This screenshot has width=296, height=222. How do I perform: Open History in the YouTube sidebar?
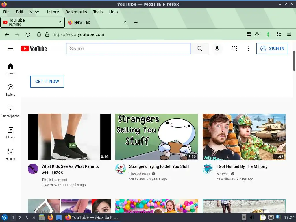[x=10, y=154]
